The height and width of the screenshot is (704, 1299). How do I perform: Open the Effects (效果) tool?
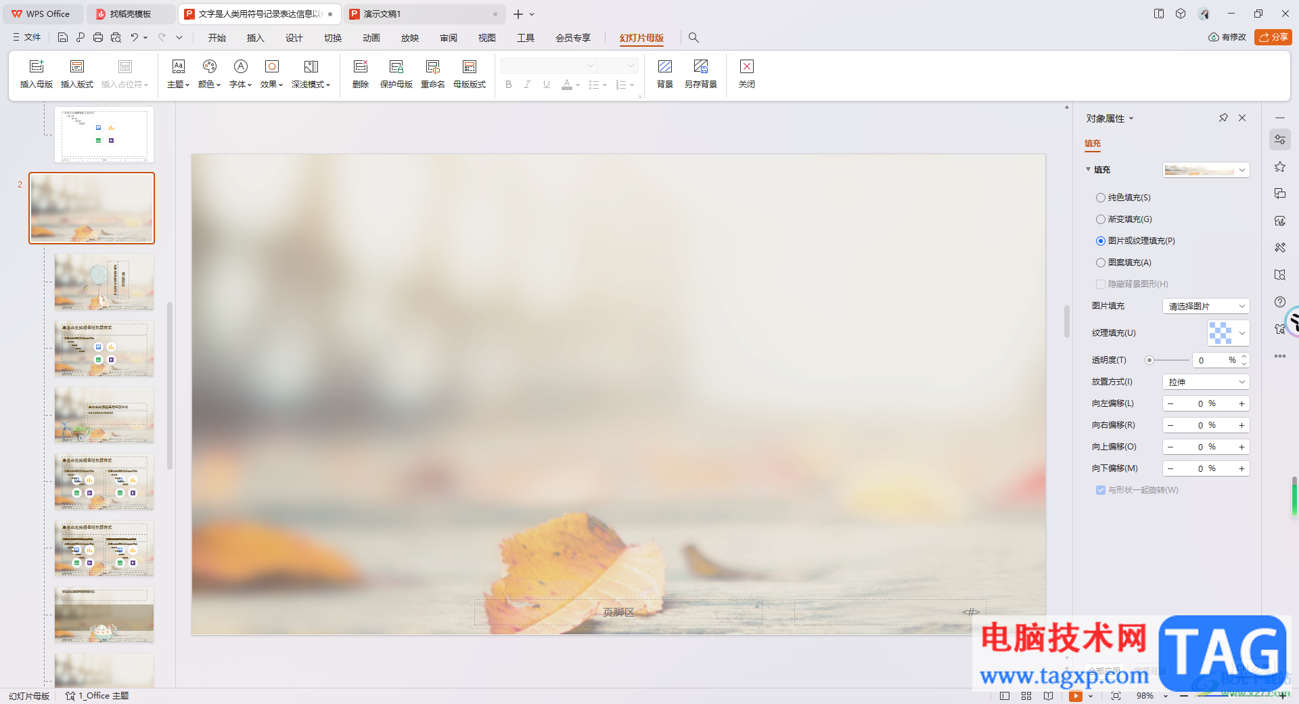click(272, 74)
